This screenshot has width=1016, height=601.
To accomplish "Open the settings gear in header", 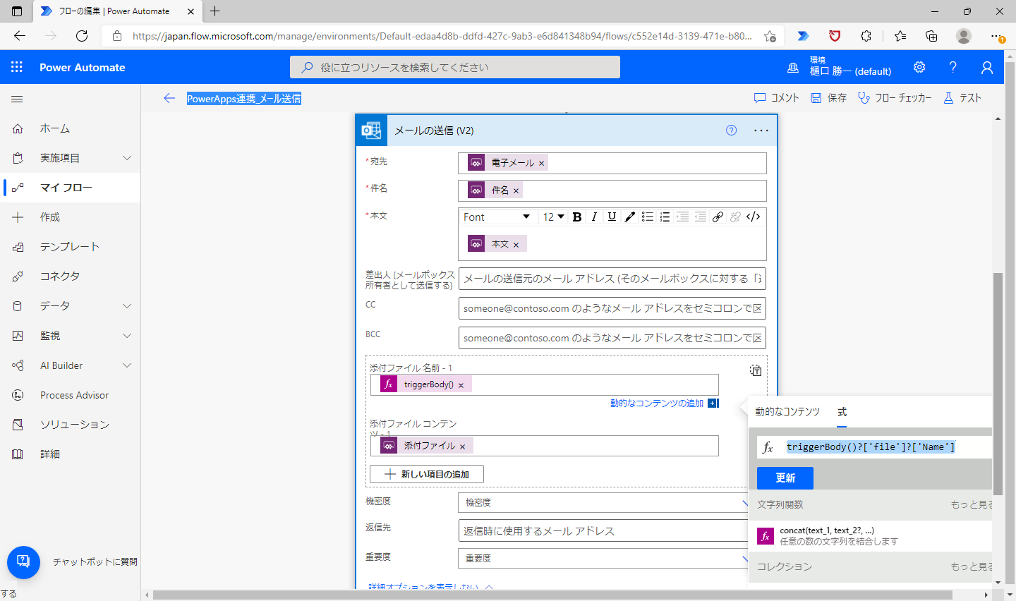I will [x=919, y=67].
